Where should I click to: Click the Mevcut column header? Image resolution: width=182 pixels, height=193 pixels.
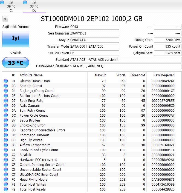[97, 75]
